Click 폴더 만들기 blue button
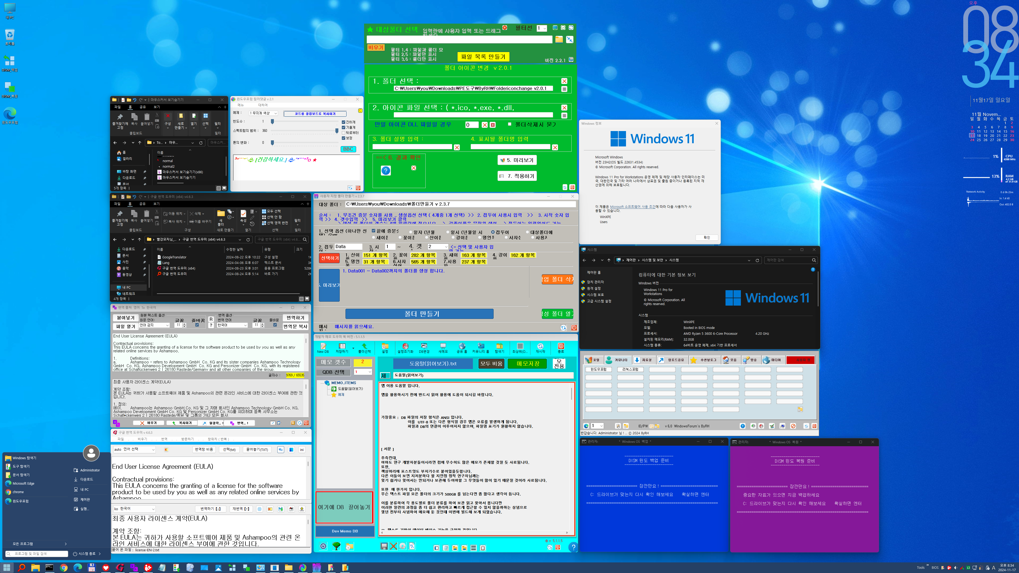 [419, 314]
